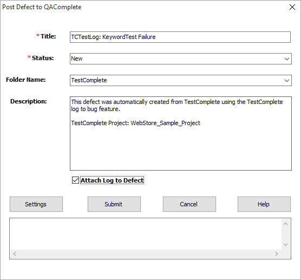This screenshot has width=301, height=280.
Task: Open the Status dropdown showing New
Action: click(181, 59)
